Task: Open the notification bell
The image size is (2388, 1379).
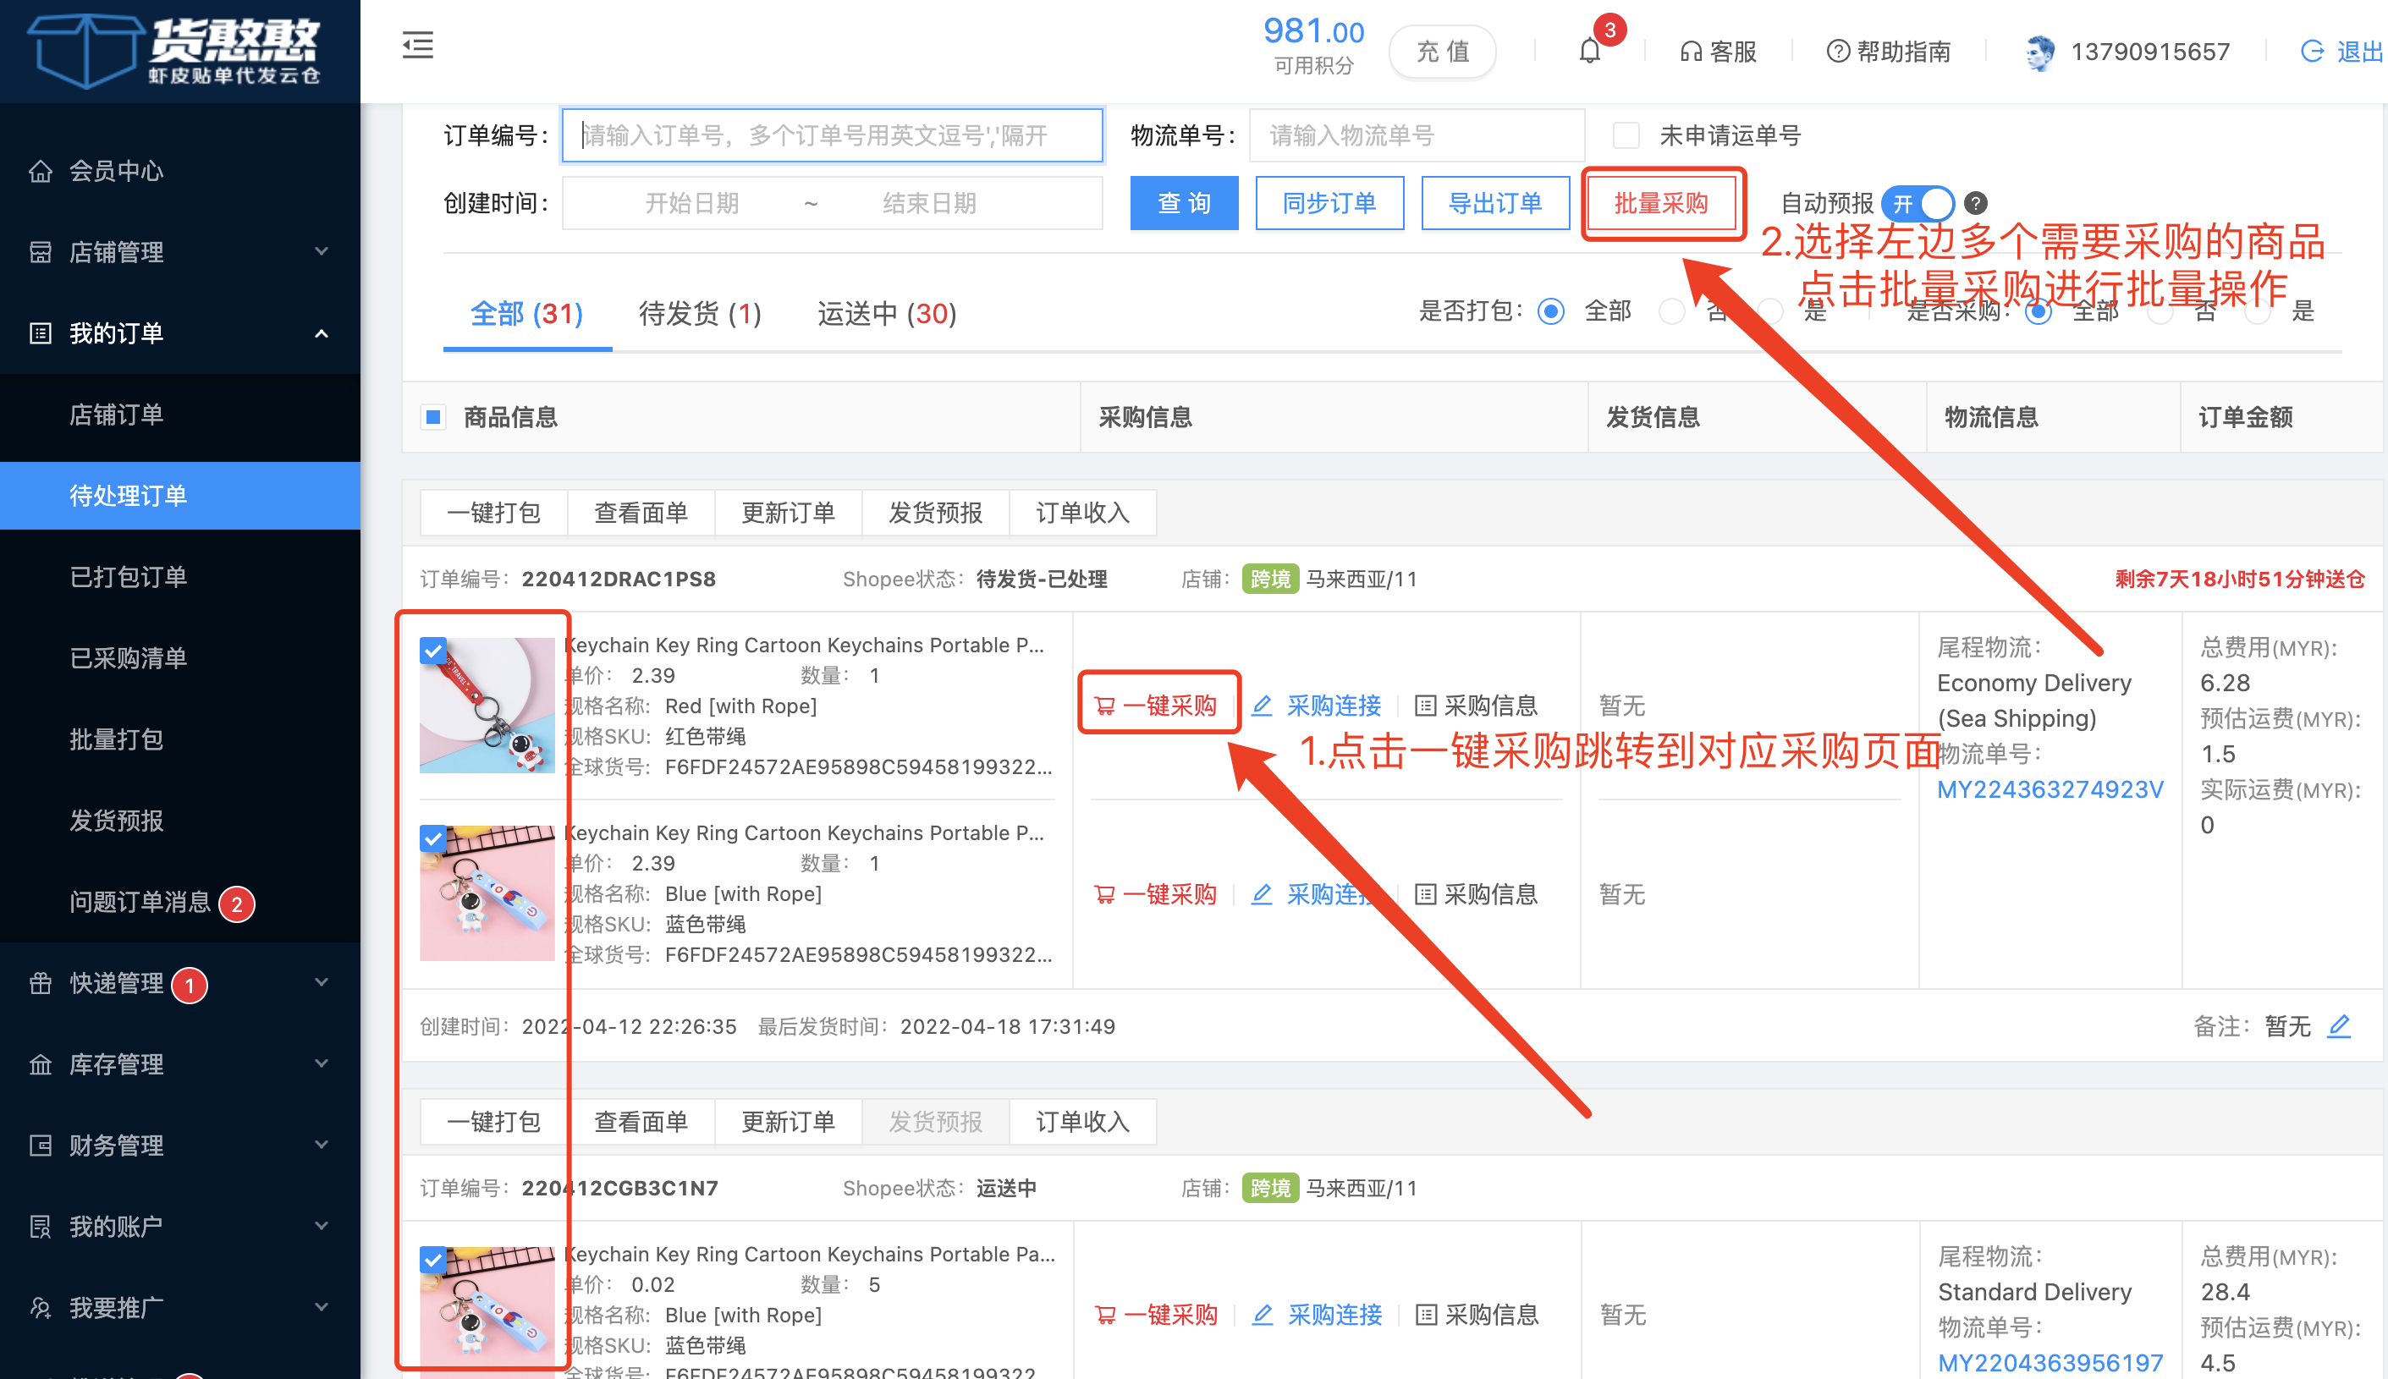Action: pyautogui.click(x=1590, y=50)
